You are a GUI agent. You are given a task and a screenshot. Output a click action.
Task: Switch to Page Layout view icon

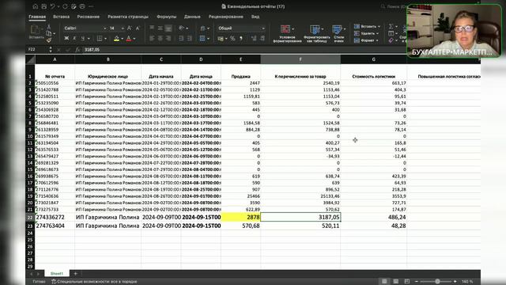point(395,282)
